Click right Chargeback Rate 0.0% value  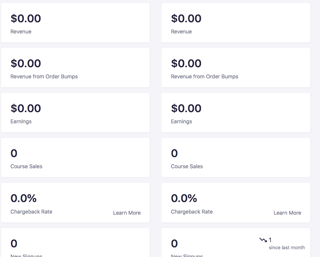click(184, 198)
